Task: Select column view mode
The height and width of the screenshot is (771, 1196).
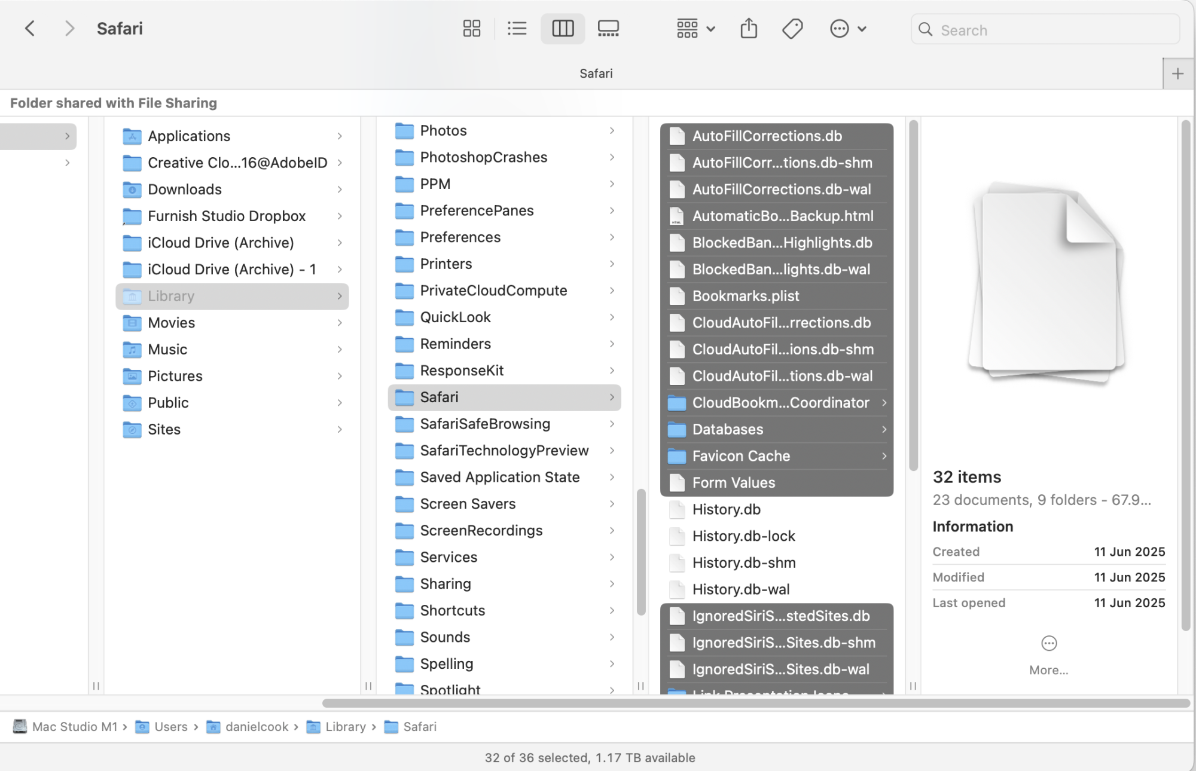Action: click(562, 29)
